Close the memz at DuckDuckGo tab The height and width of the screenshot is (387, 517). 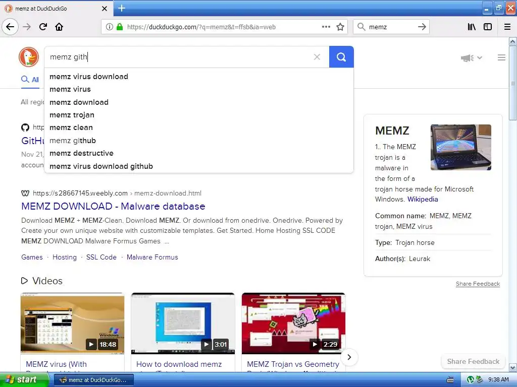click(104, 9)
